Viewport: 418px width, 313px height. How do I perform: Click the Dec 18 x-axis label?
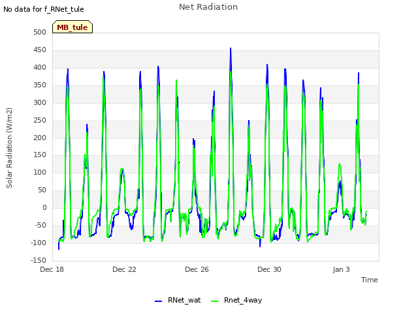click(52, 269)
